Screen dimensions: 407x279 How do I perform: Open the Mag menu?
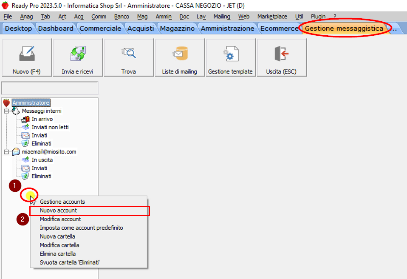[x=142, y=17]
